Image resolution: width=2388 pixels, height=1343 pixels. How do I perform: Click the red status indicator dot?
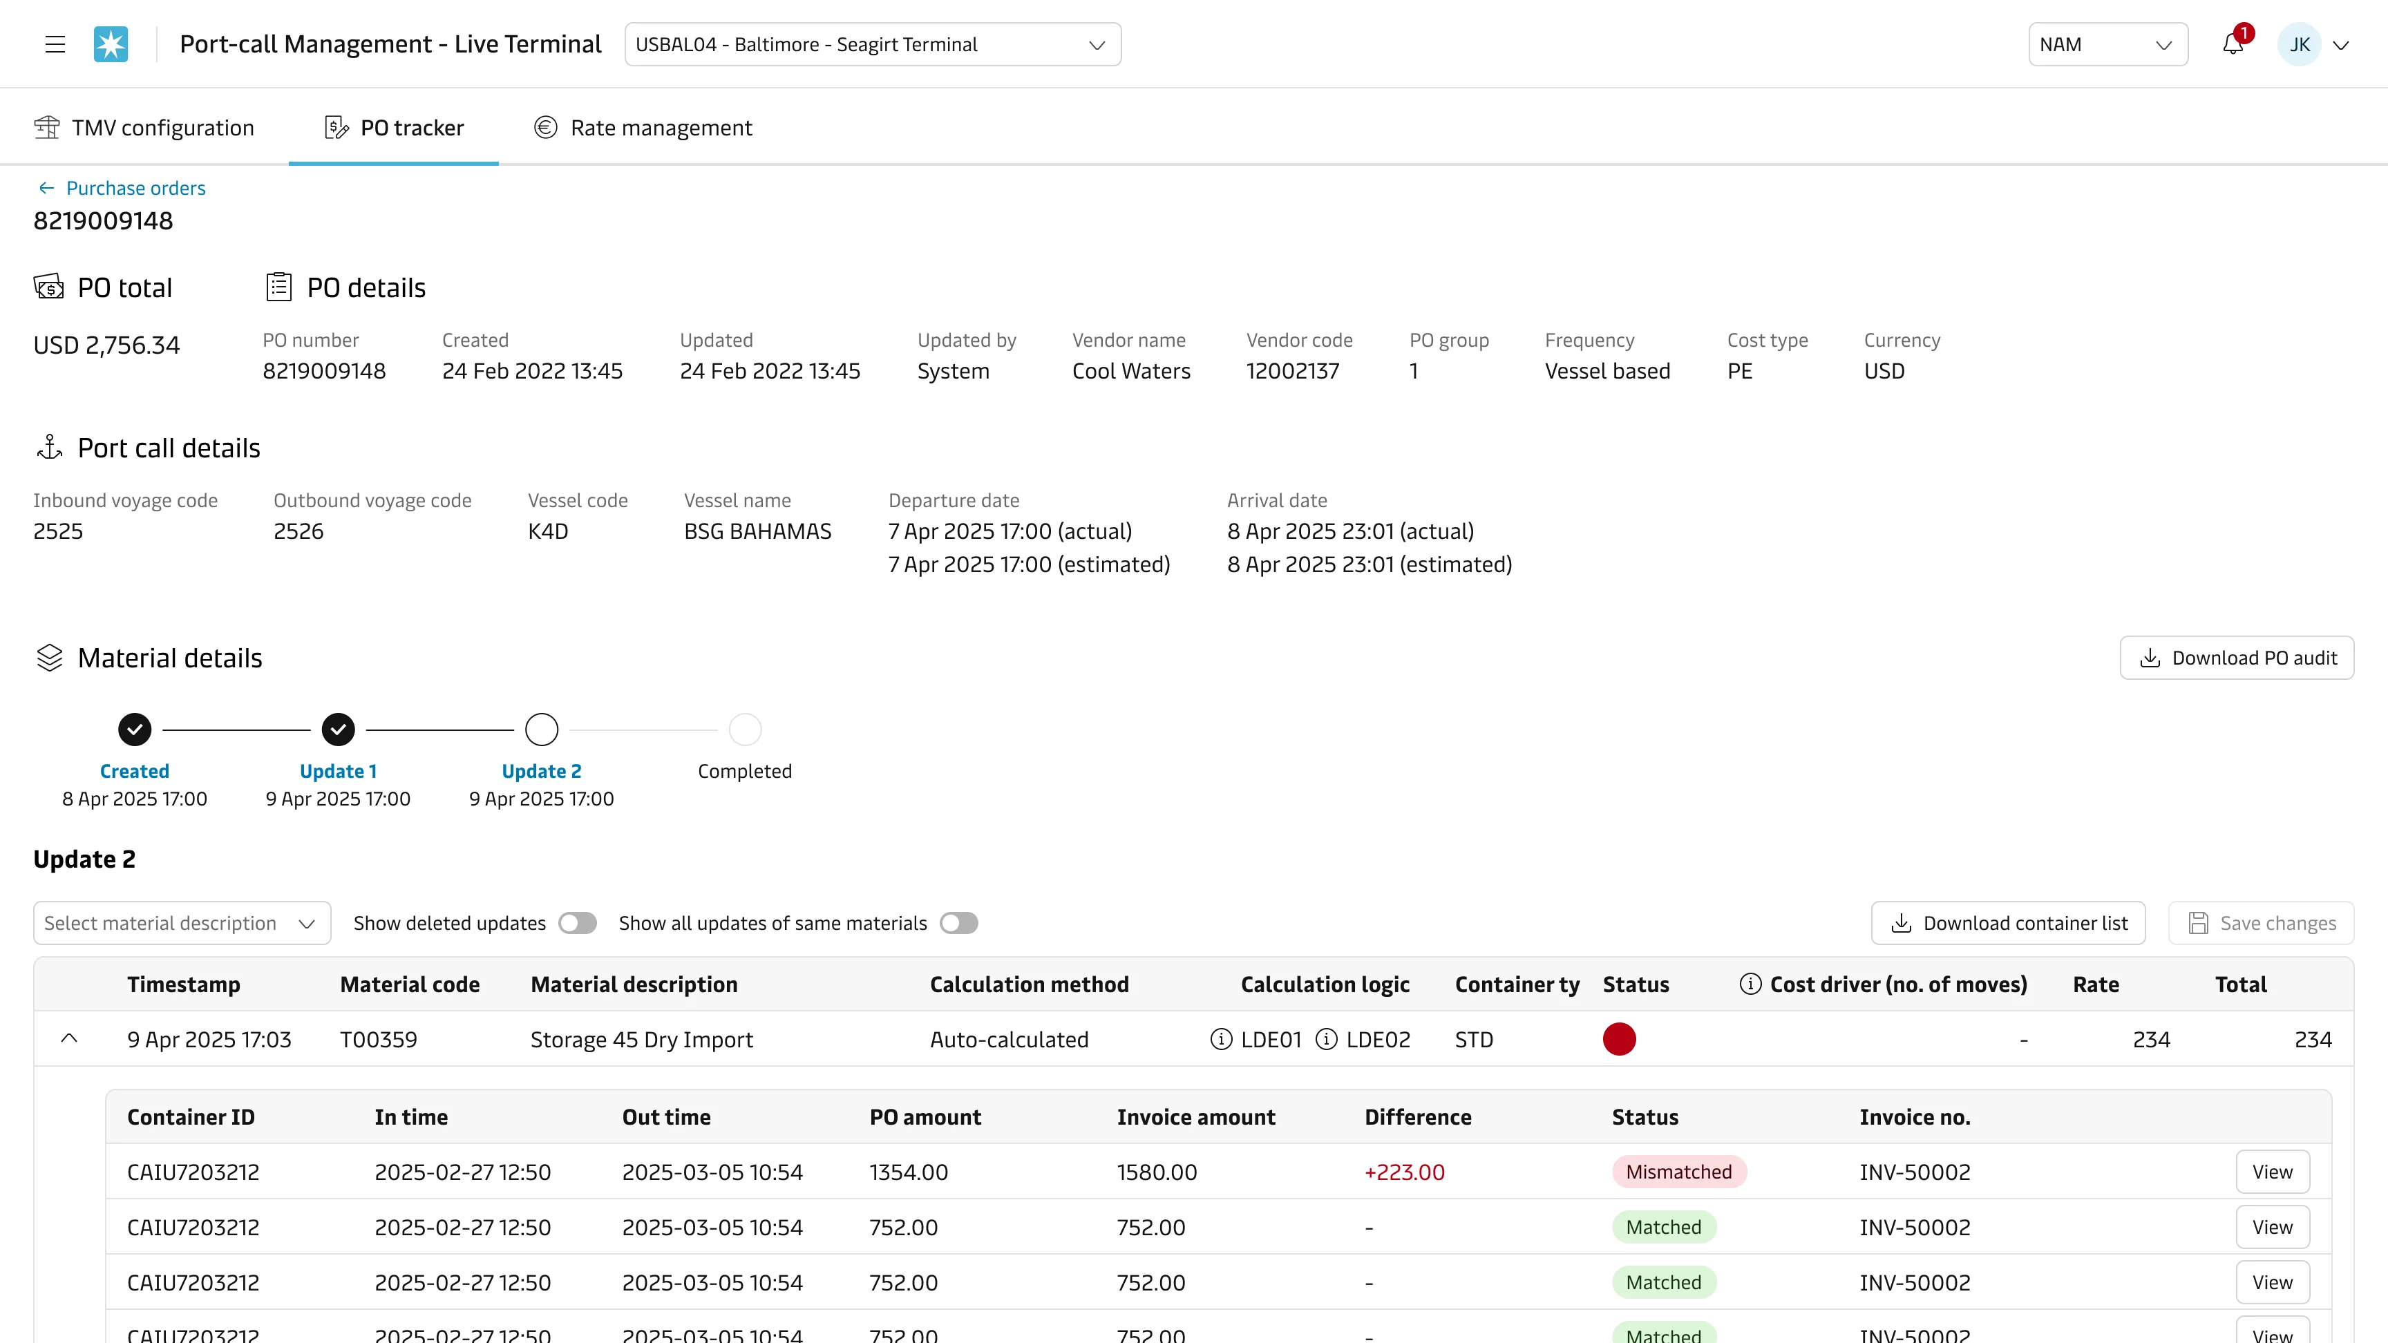1620,1039
